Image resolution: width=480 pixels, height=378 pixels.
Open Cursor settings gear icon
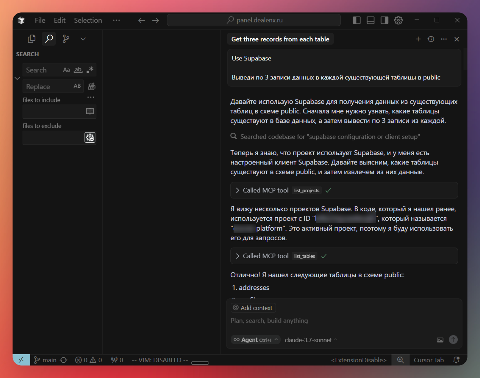click(x=398, y=20)
